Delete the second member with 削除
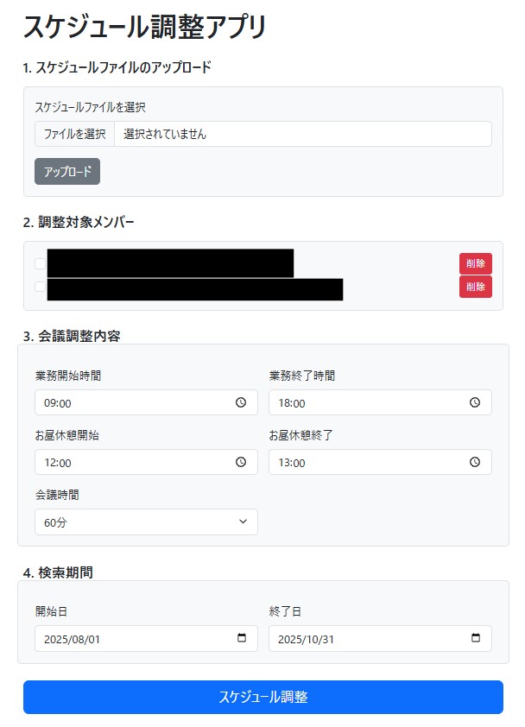 point(475,287)
